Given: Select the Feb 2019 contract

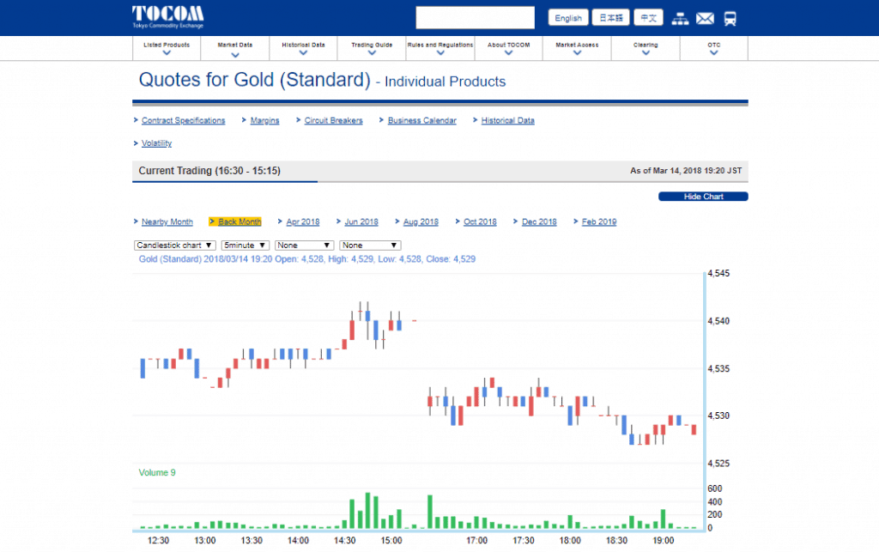Looking at the screenshot, I should pos(599,222).
